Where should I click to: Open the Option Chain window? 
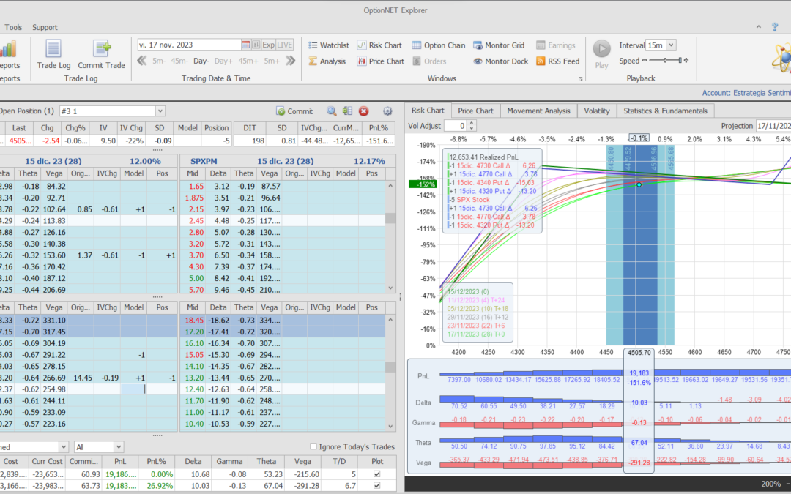438,45
